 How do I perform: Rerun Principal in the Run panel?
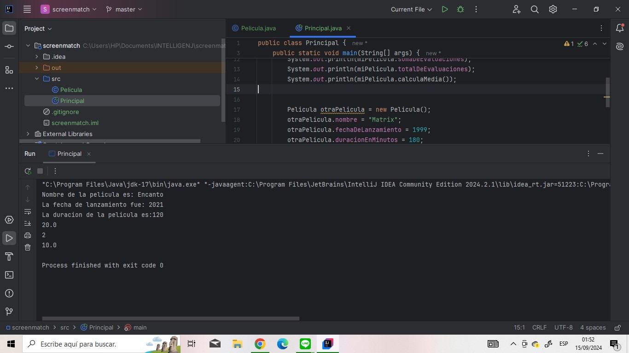[x=28, y=171]
